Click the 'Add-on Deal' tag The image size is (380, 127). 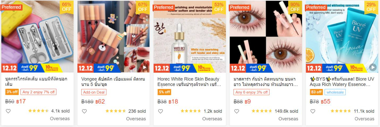(94, 92)
